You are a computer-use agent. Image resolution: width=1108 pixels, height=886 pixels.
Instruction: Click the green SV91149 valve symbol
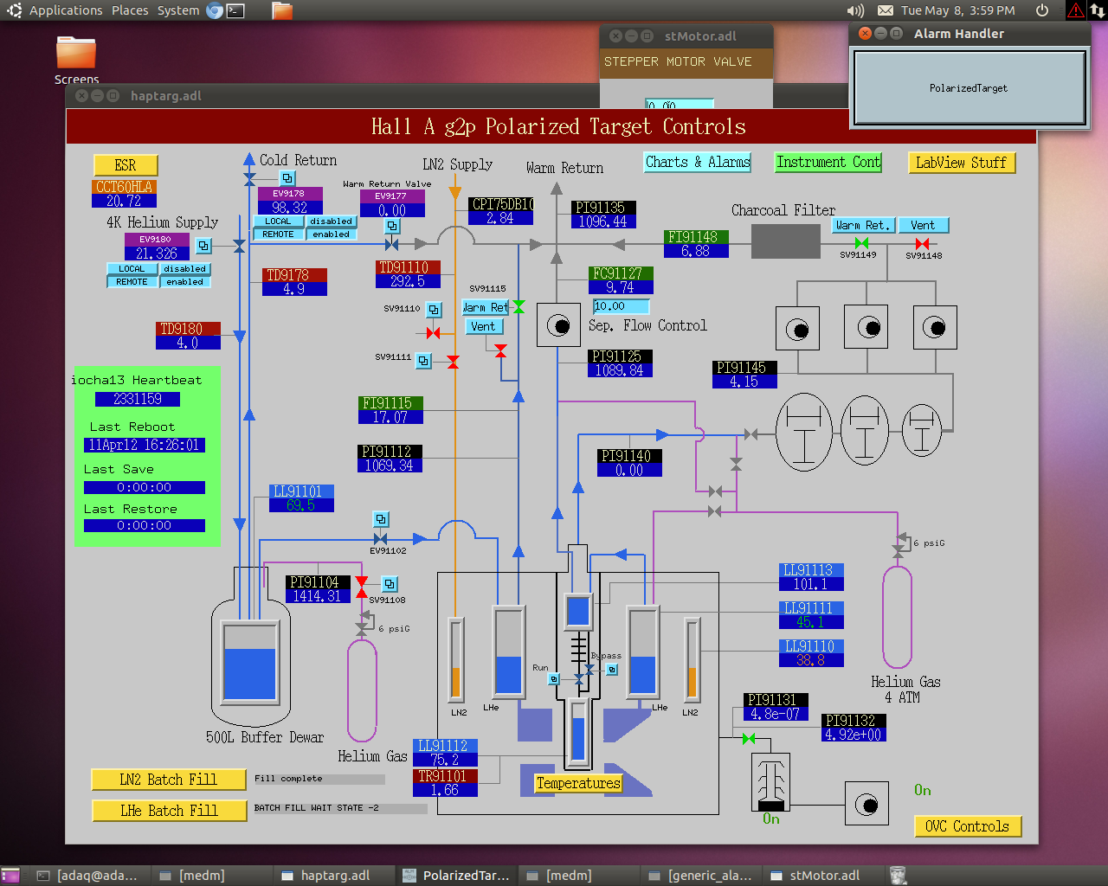tap(861, 244)
